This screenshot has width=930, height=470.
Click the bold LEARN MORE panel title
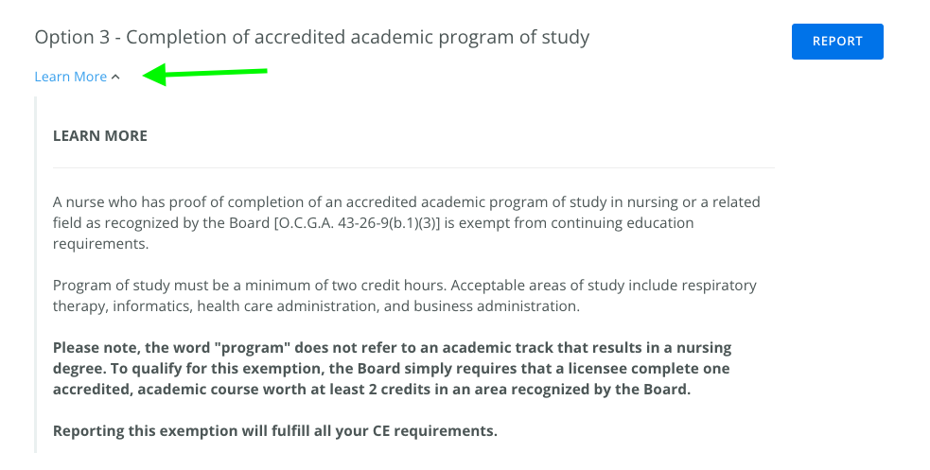(100, 136)
